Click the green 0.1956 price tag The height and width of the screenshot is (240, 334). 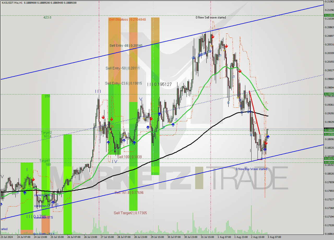(329, 94)
